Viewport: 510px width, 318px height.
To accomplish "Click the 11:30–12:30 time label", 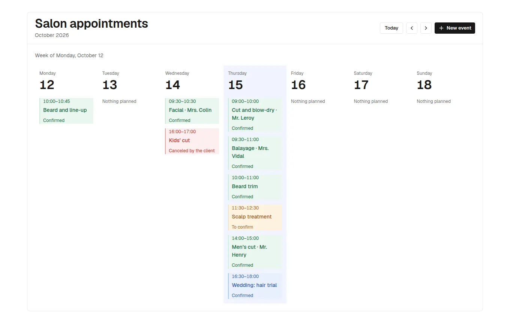I will click(x=245, y=208).
